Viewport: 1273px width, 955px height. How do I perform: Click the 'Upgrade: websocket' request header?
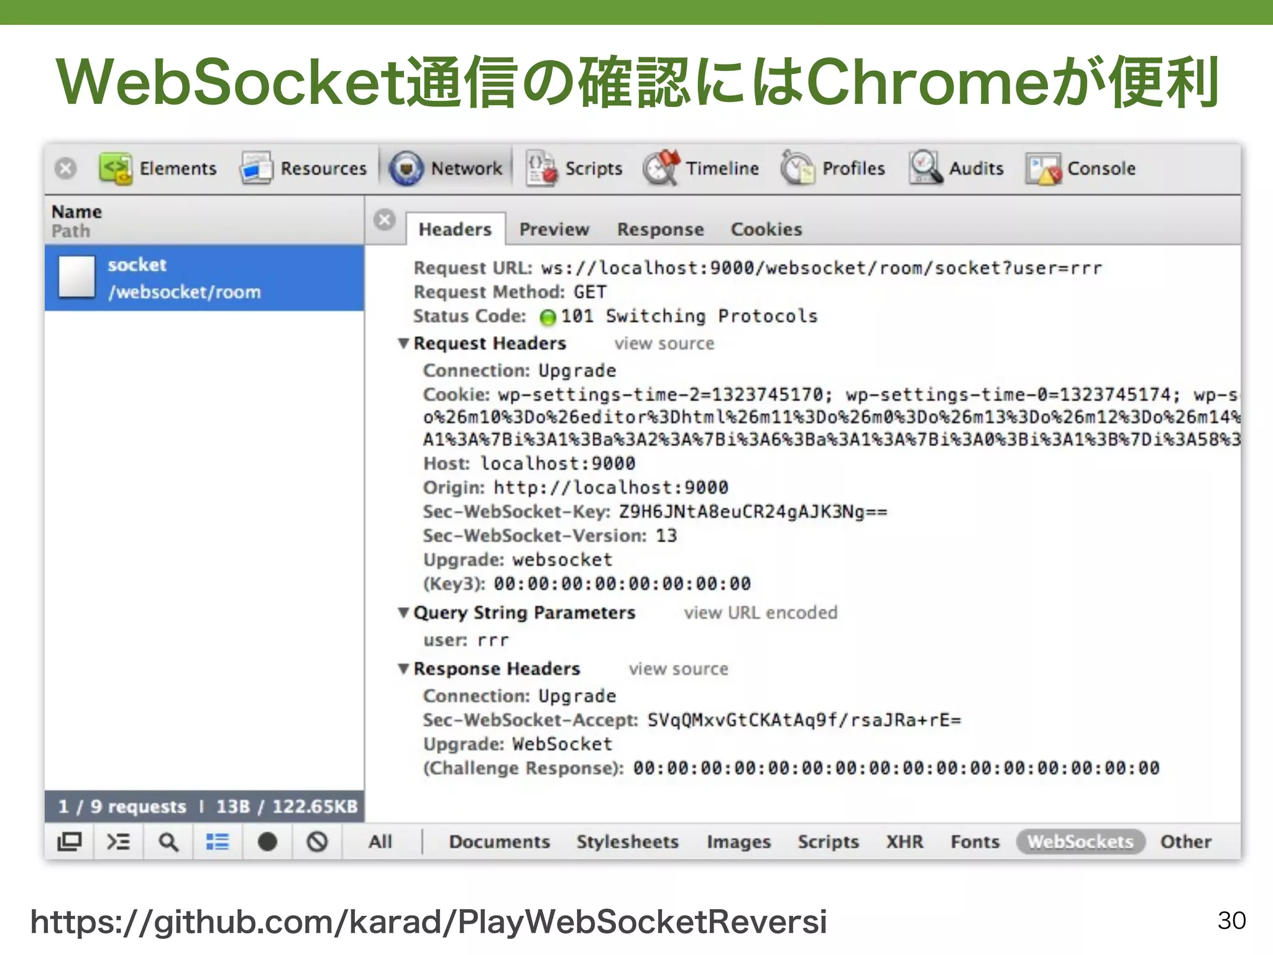pos(518,560)
